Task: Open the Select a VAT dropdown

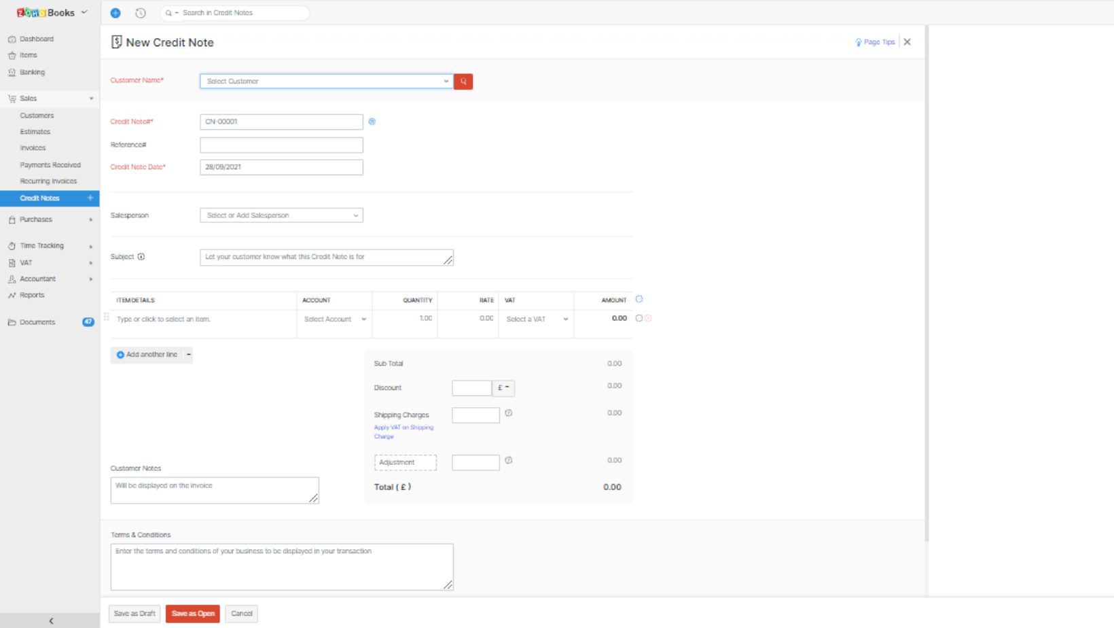Action: click(536, 319)
